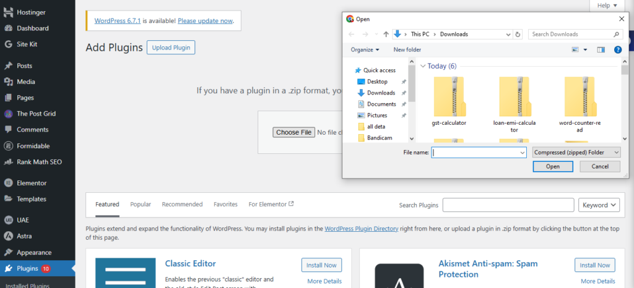Open Installed Plugins submenu item
The image size is (634, 288).
(x=27, y=286)
